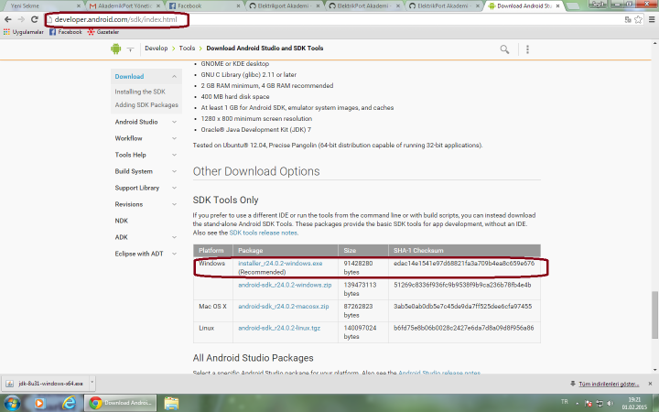This screenshot has width=659, height=412.
Task: Close the Facebook tab
Action: pos(238,5)
